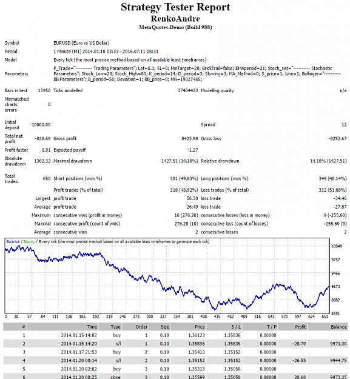Click the Modelling quality value "n/a"
The width and height of the screenshot is (350, 379).
point(343,90)
